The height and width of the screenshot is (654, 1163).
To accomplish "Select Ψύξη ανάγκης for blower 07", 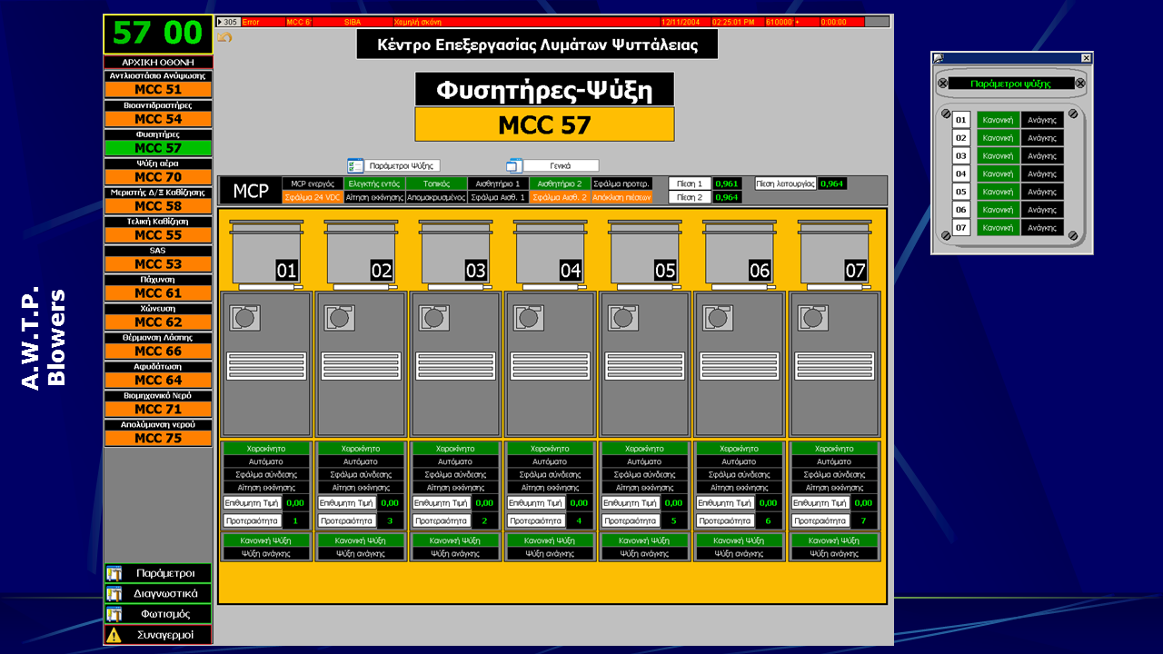I will [x=834, y=553].
